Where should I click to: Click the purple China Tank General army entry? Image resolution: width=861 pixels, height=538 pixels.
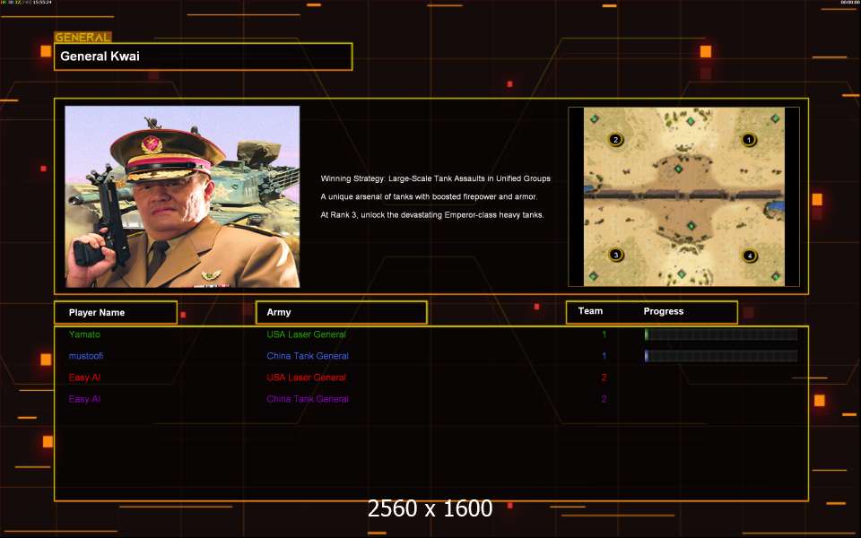pyautogui.click(x=308, y=399)
